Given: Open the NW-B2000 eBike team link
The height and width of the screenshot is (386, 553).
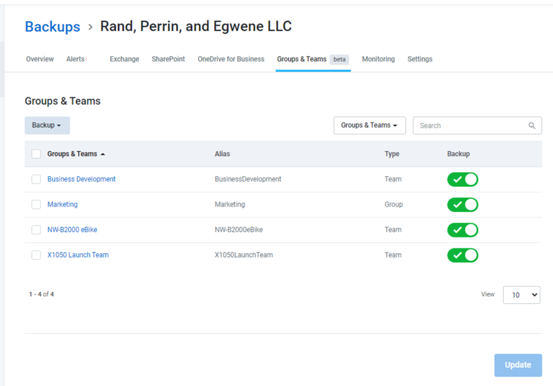Looking at the screenshot, I should [72, 229].
